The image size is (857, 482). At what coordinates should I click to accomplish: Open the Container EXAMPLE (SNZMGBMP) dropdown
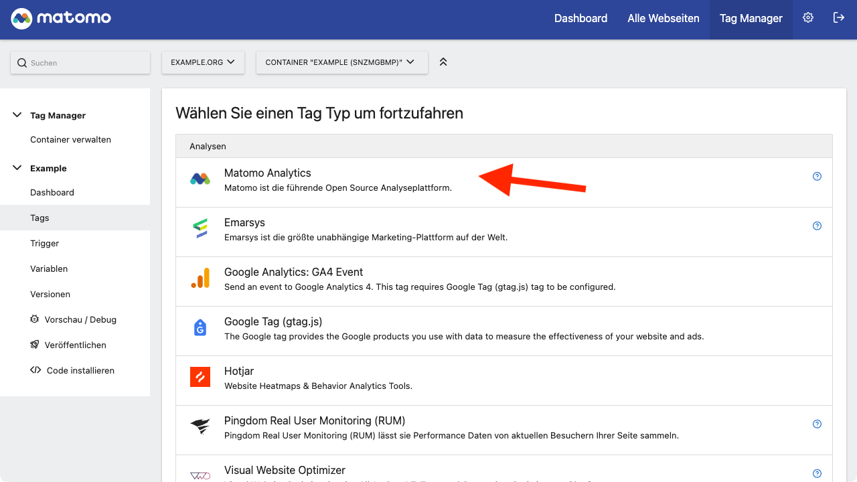coord(342,62)
